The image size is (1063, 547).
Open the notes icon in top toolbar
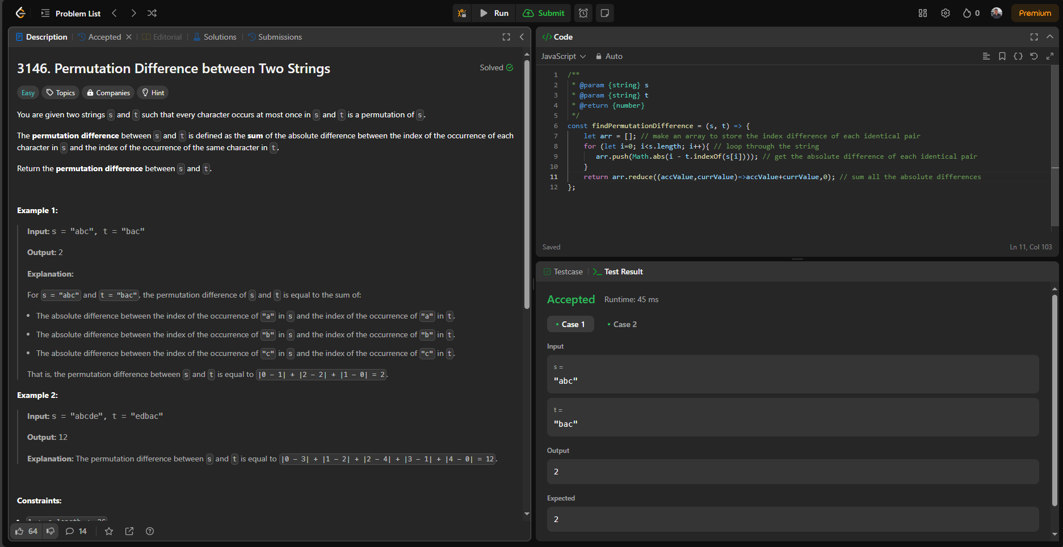pos(605,13)
